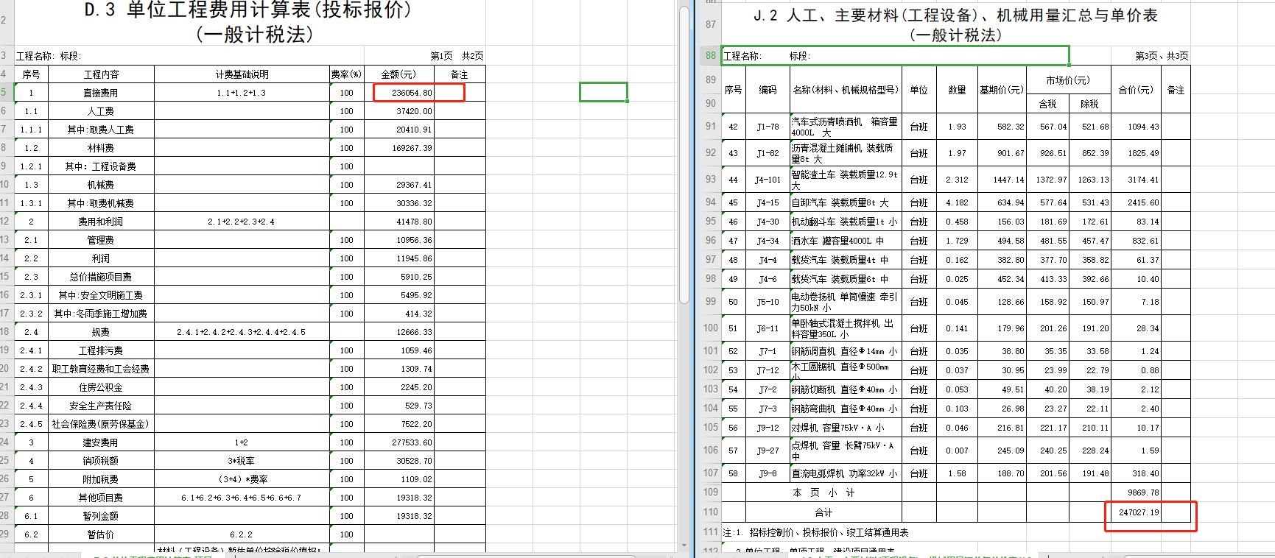
Task: Select the D.3 单位工程费用计算表 title cell
Action: [x=250, y=22]
